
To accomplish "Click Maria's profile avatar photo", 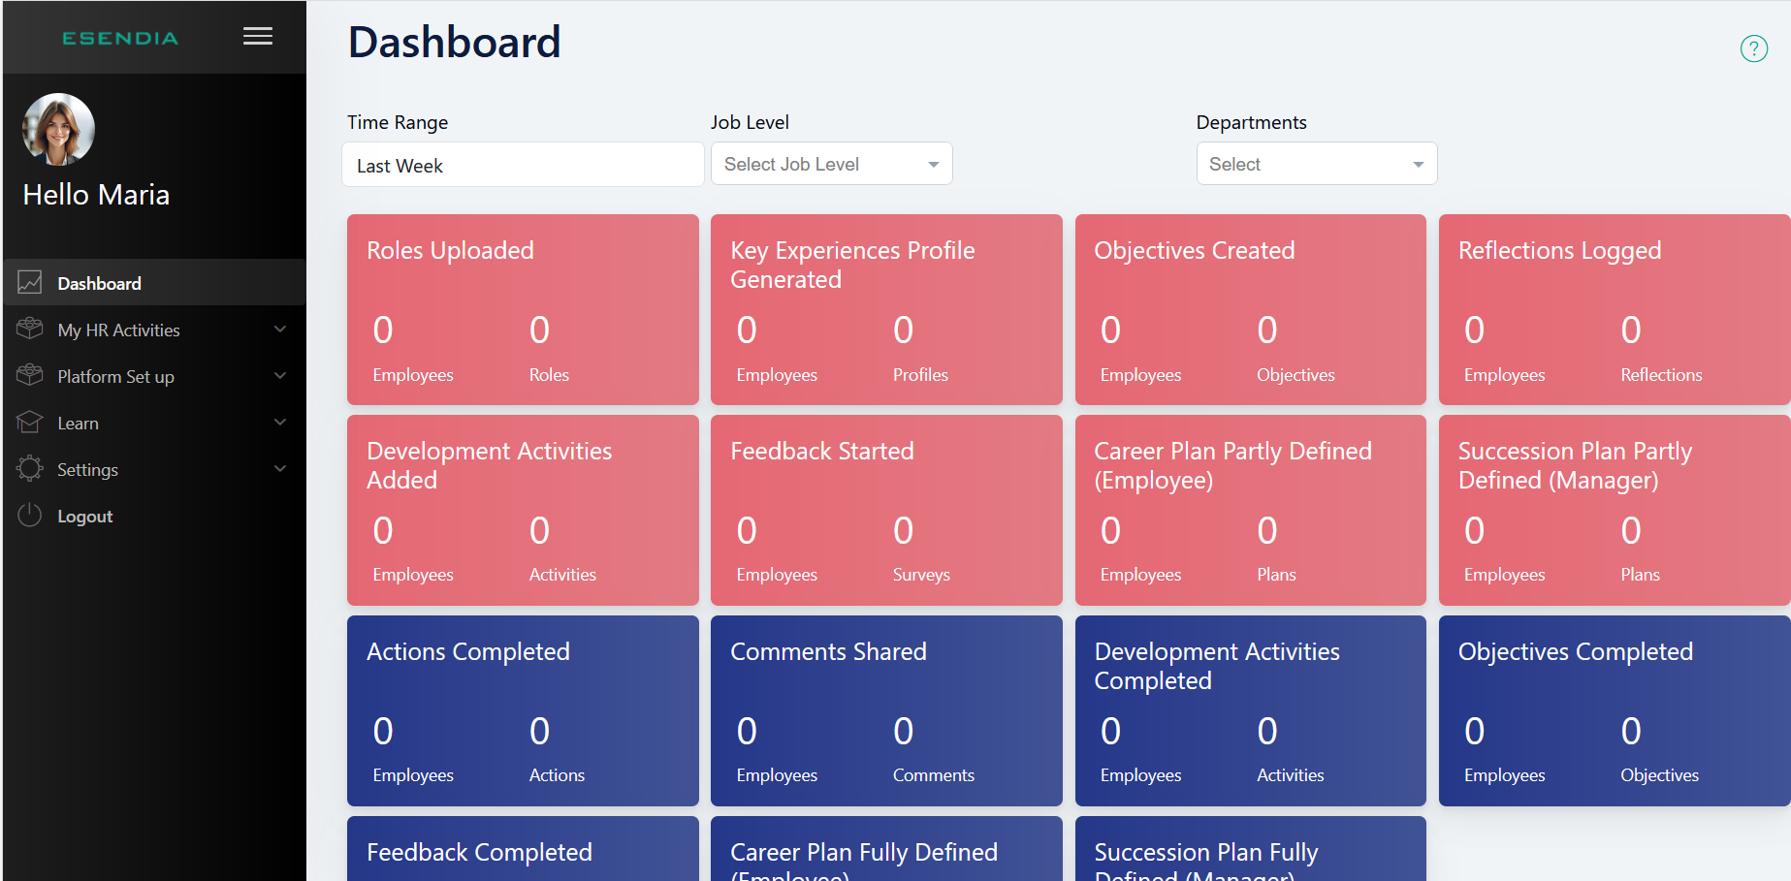I will tap(58, 130).
